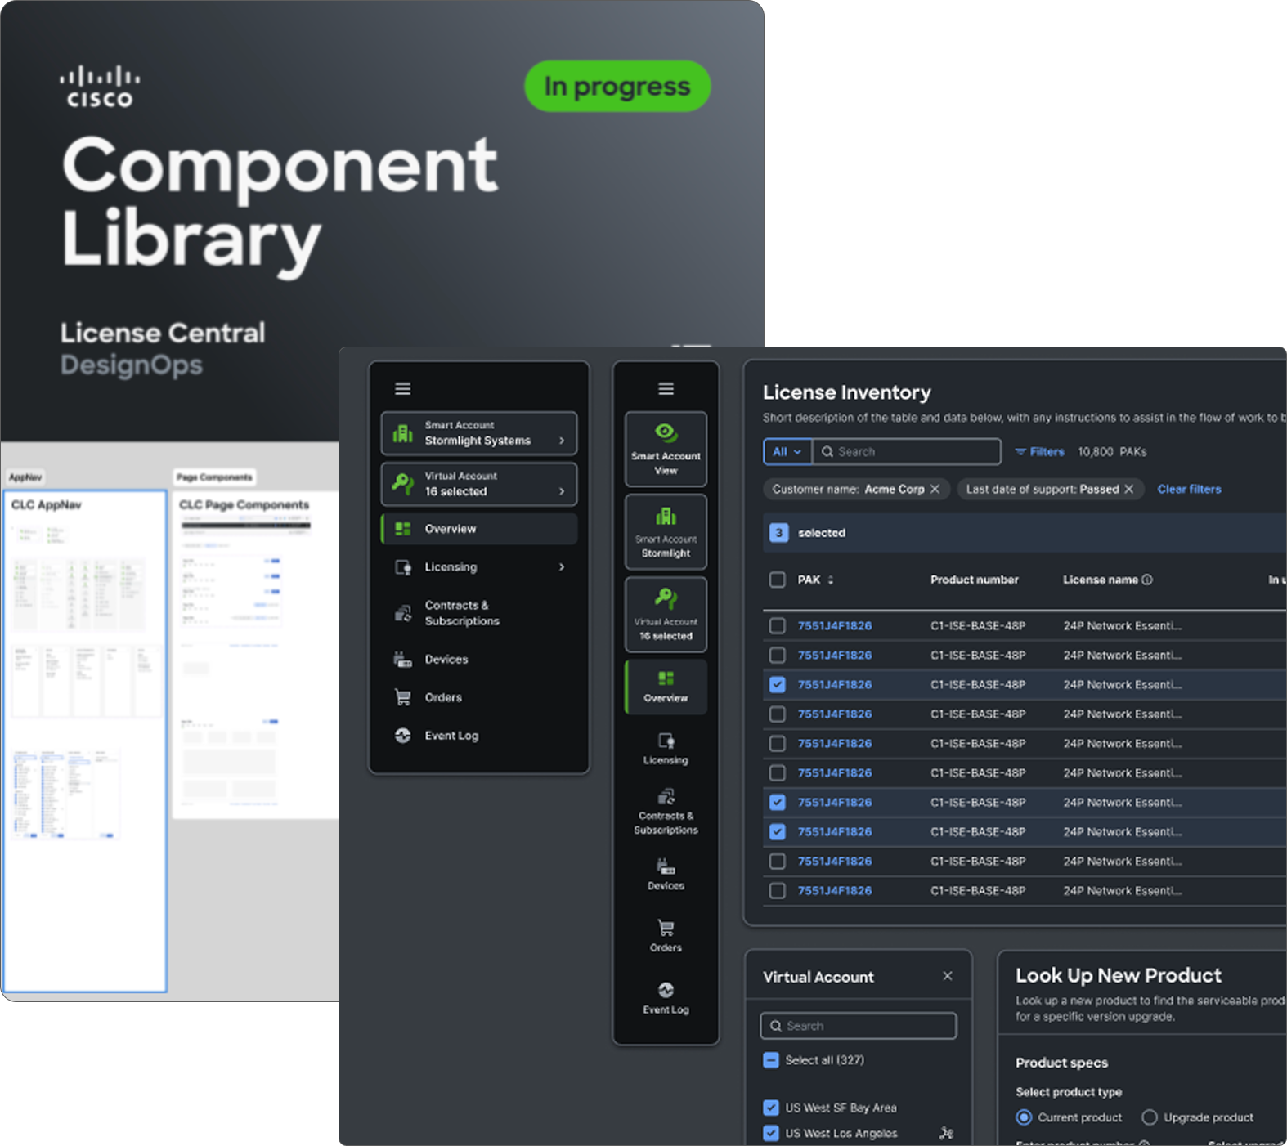
Task: Click the License name column header
Action: 1101,580
